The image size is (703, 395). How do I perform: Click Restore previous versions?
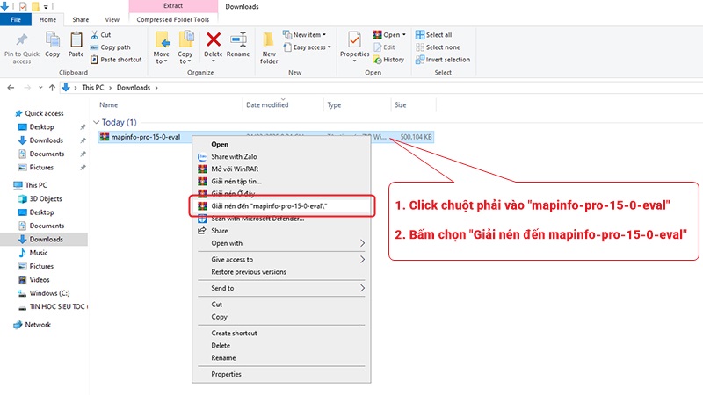pos(281,272)
